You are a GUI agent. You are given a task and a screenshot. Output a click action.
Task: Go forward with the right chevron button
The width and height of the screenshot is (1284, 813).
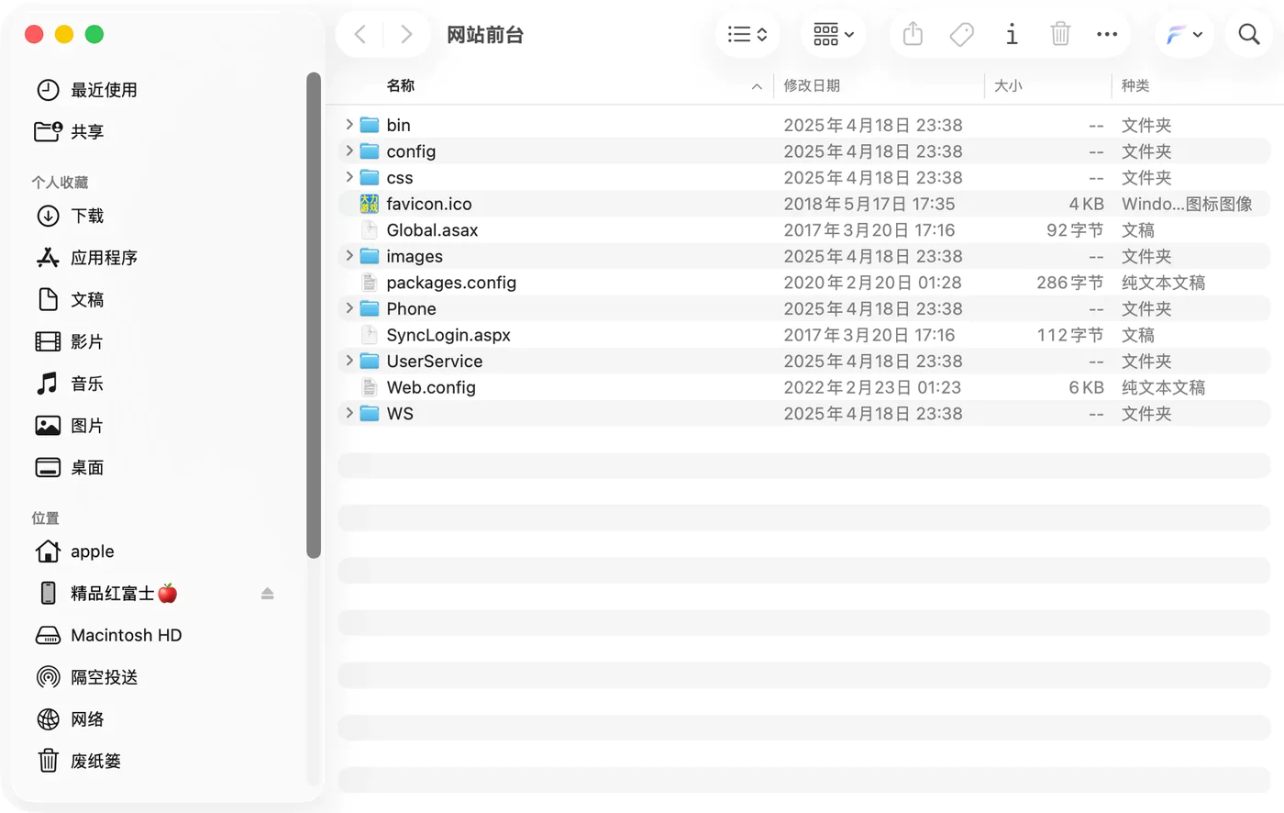click(406, 35)
